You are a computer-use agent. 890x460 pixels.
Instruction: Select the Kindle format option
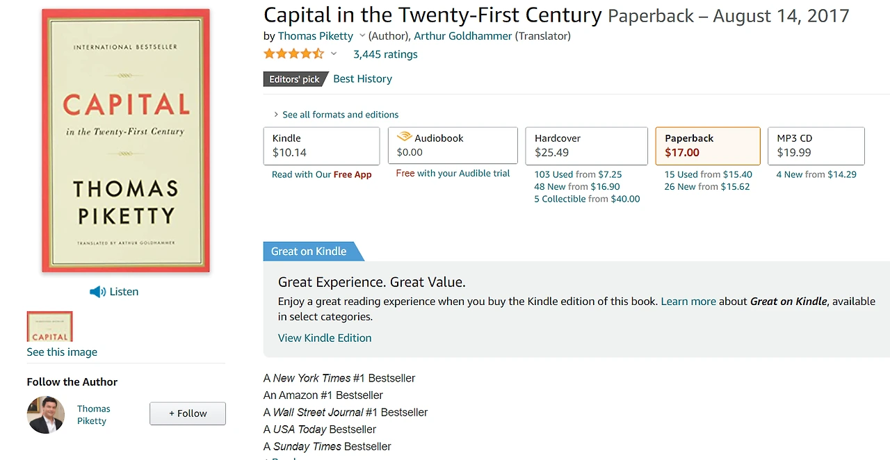[321, 145]
